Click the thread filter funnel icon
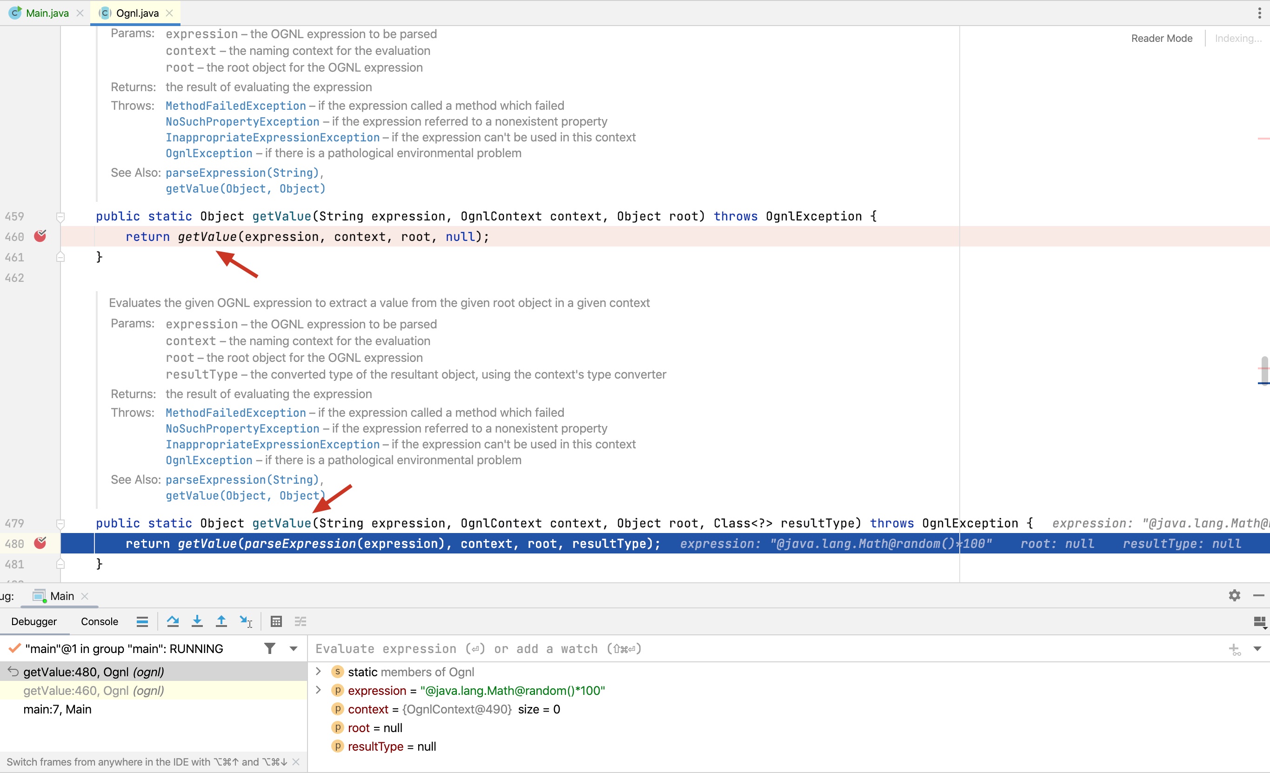Image resolution: width=1270 pixels, height=773 pixels. tap(269, 648)
